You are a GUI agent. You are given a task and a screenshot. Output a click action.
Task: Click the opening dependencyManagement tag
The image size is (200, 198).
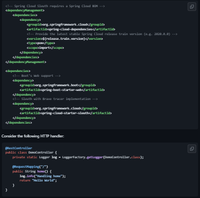[25, 10]
